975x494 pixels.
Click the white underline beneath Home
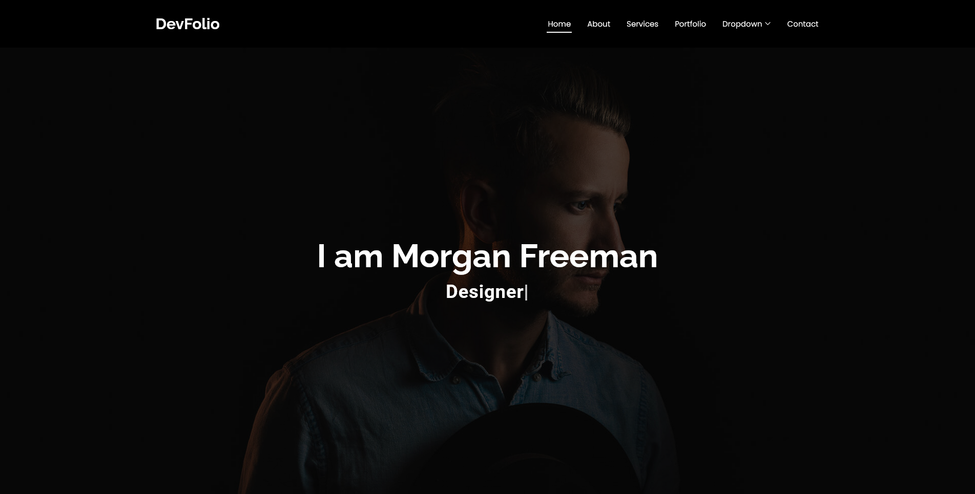[x=559, y=32]
